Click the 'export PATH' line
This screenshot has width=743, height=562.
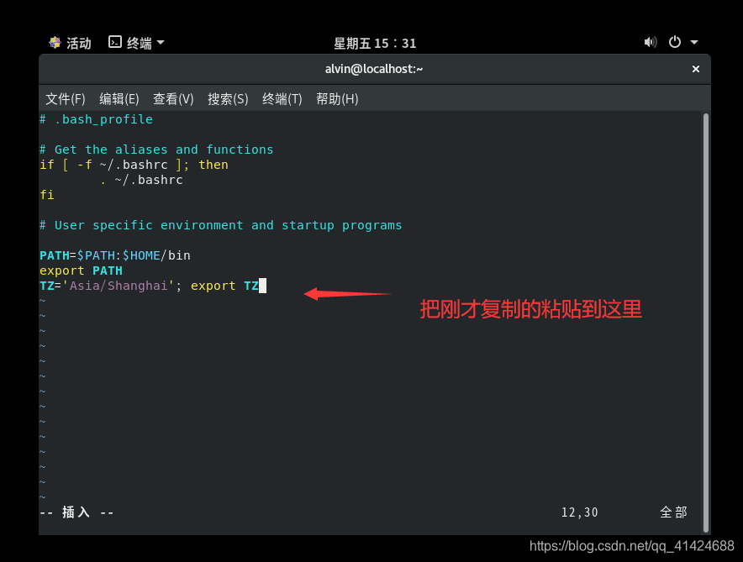[x=81, y=270]
